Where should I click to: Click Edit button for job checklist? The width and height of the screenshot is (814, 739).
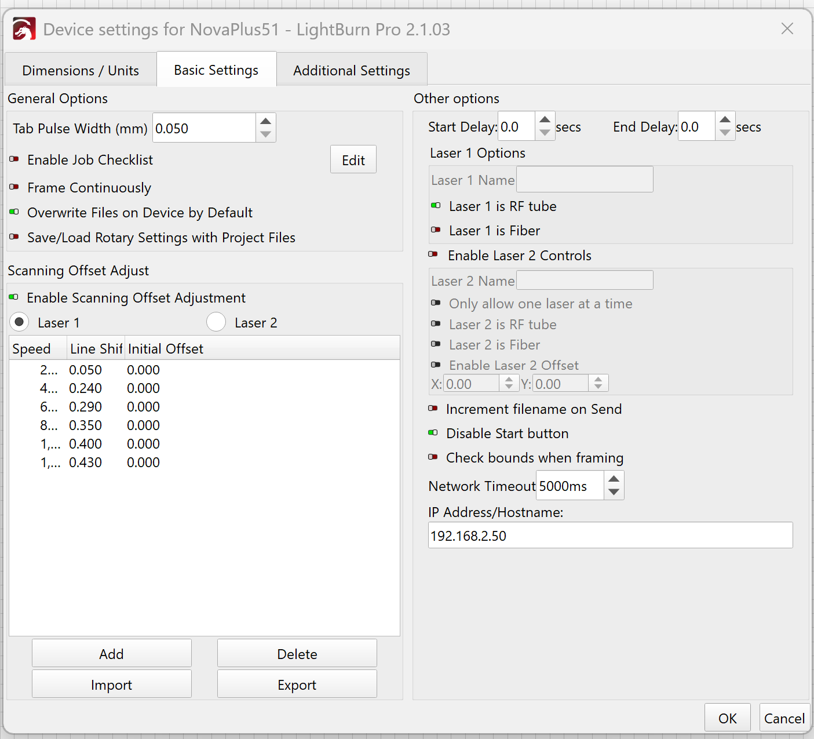coord(353,159)
